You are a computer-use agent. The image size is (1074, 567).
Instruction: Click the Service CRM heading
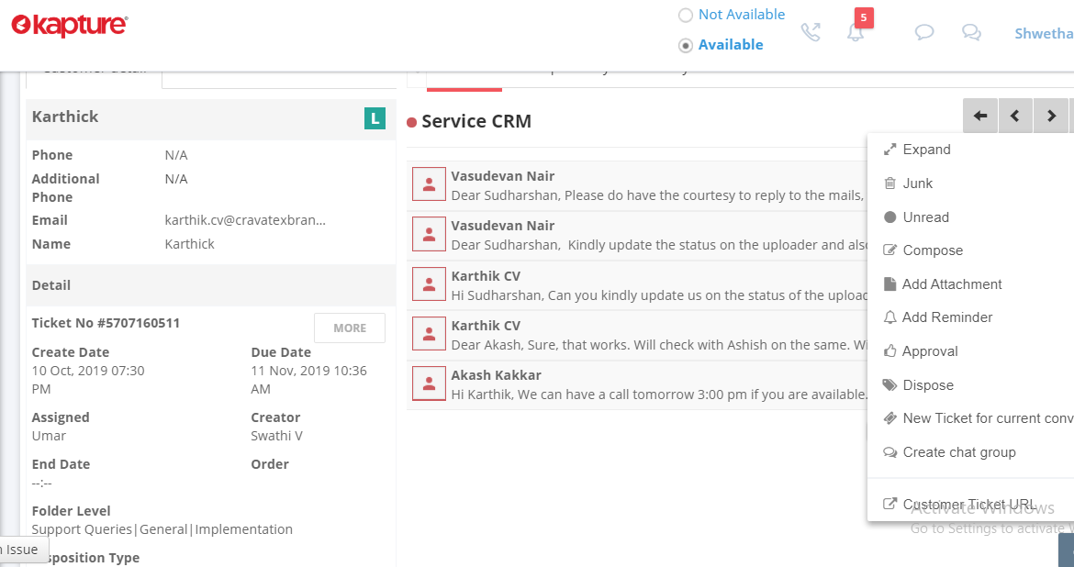(x=476, y=121)
